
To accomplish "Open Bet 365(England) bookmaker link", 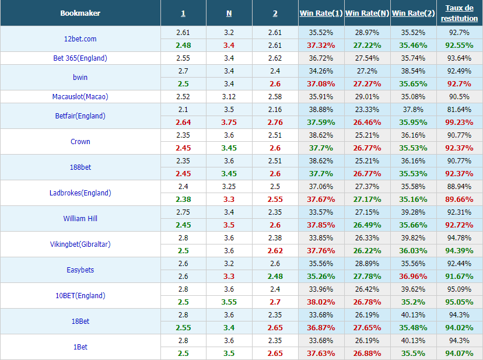I will 80,58.
